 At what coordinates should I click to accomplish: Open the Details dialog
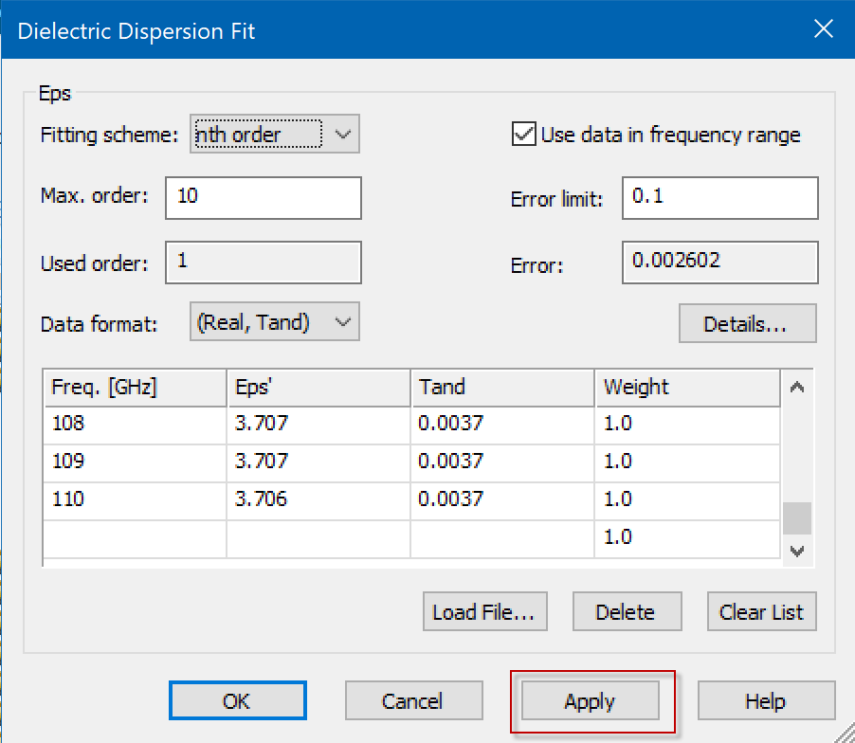click(x=746, y=324)
